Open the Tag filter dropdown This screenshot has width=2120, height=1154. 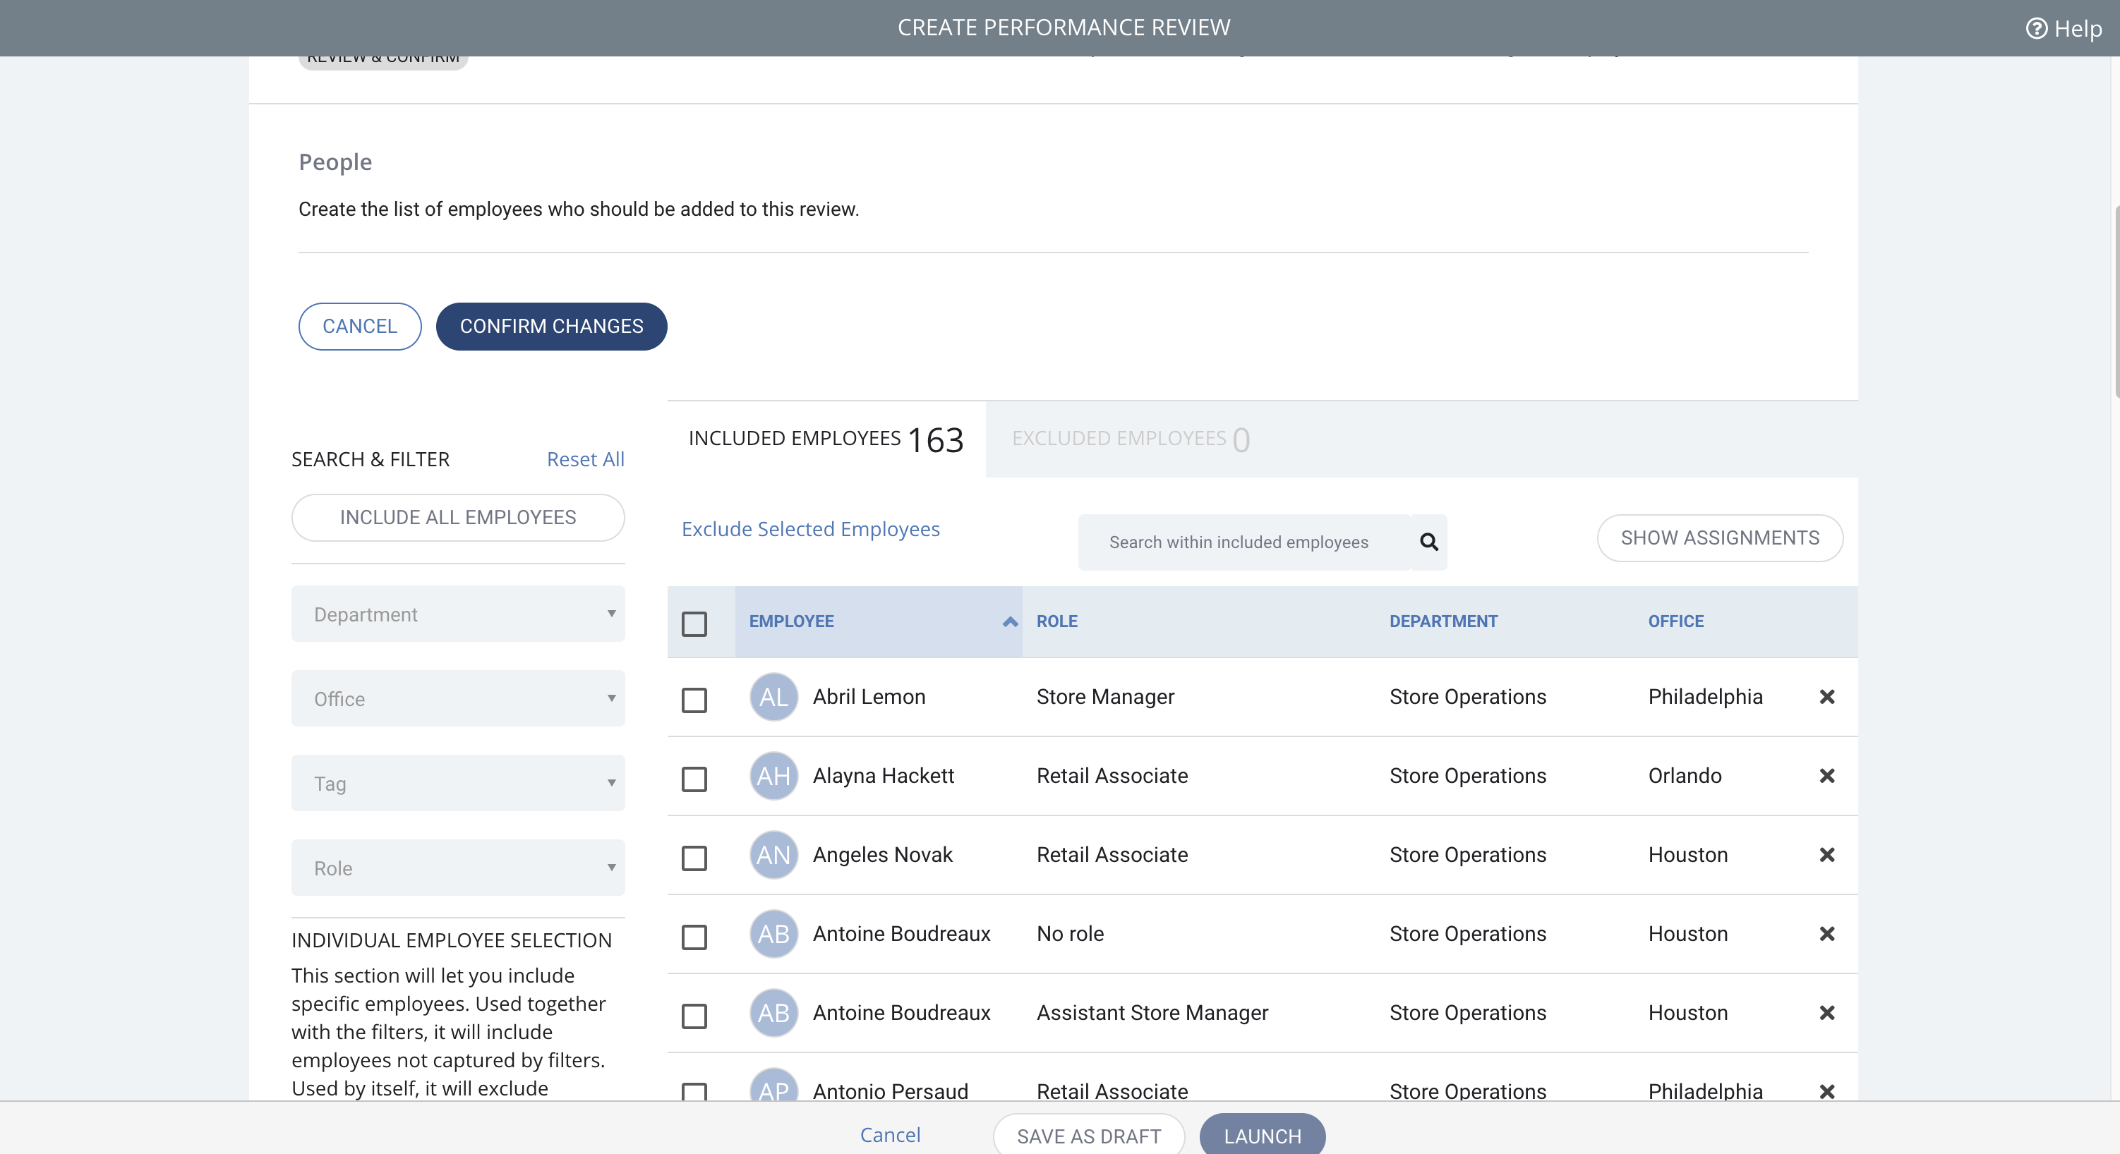(457, 783)
